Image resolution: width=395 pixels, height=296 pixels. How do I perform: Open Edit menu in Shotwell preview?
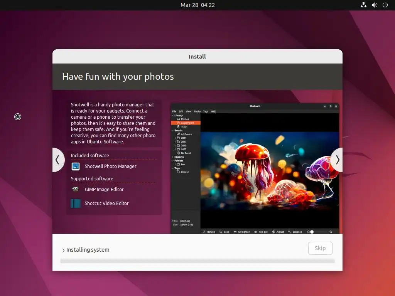coord(181,111)
